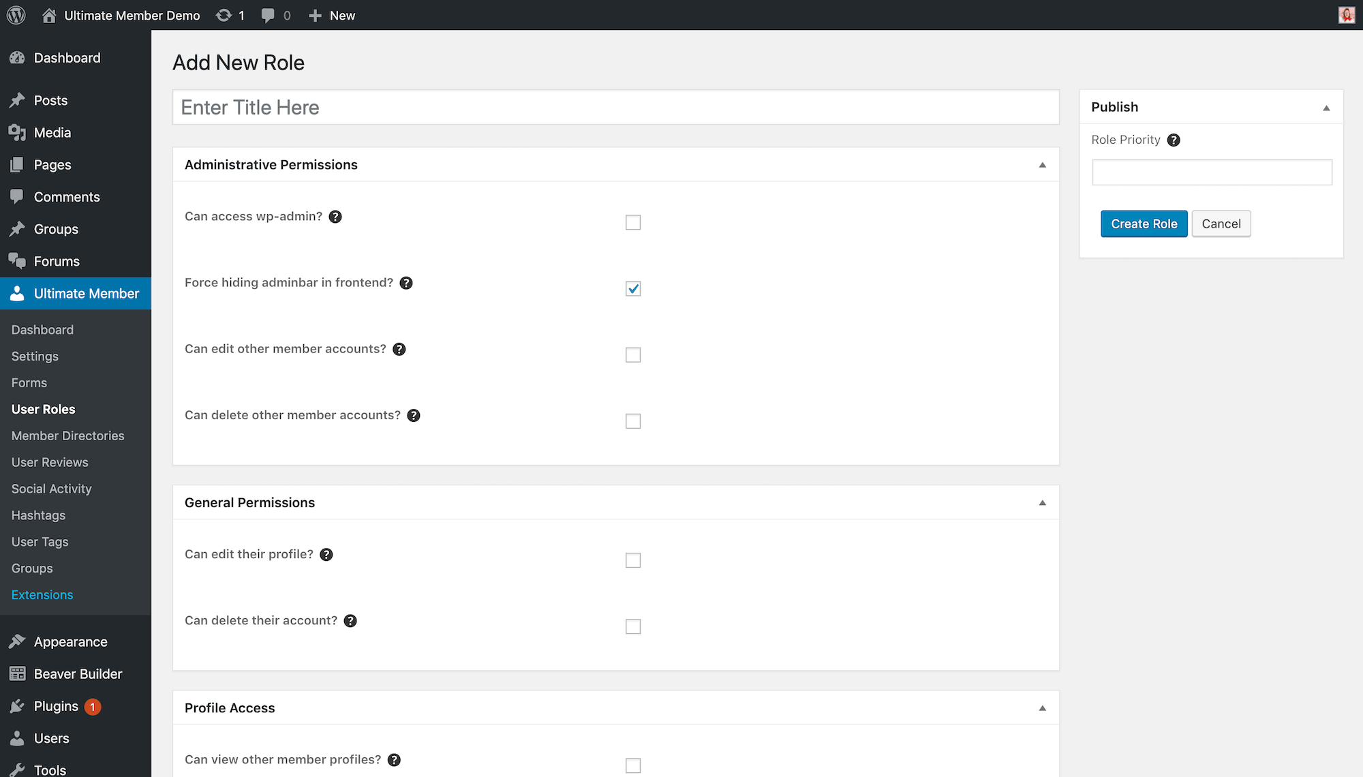Click the Plugins sidebar icon
1363x777 pixels.
point(18,706)
